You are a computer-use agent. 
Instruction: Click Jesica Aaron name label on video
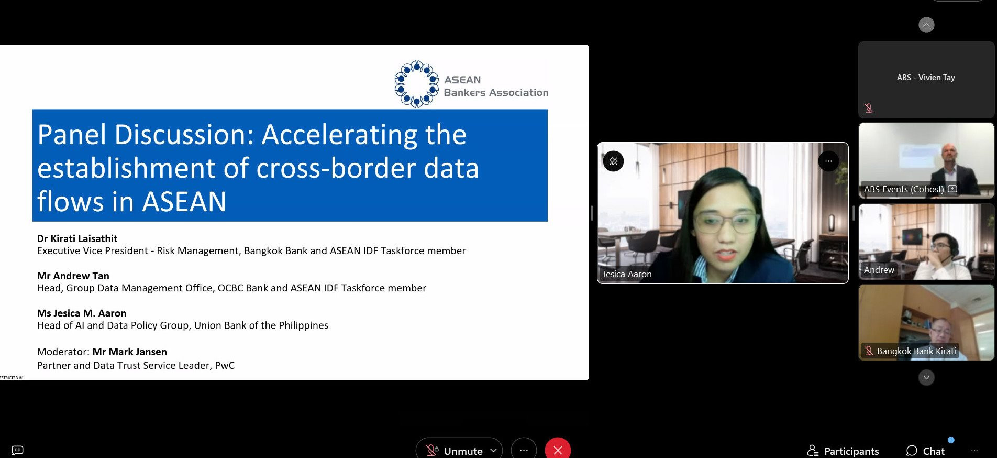point(627,274)
